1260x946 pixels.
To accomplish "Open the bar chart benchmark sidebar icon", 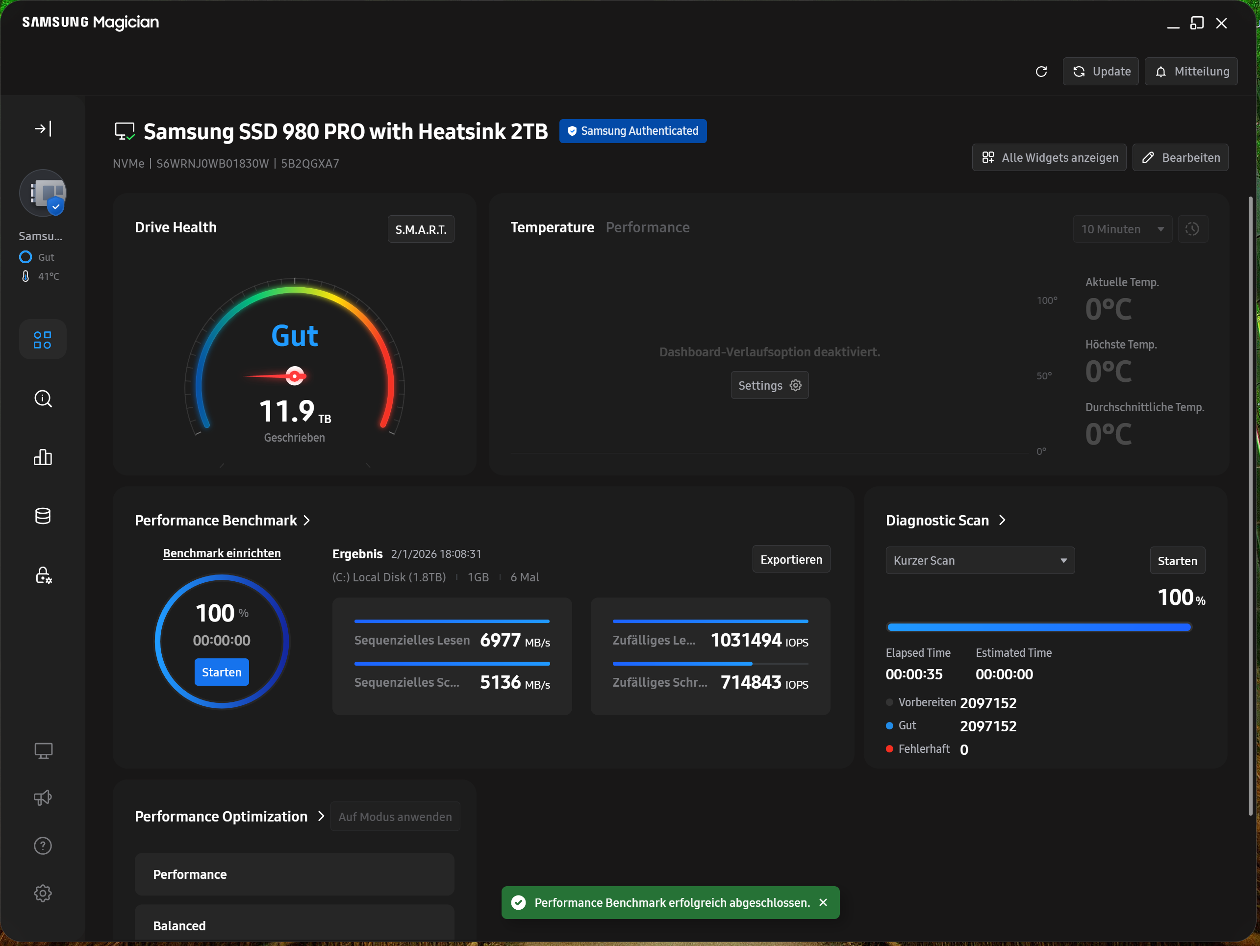I will (x=43, y=457).
